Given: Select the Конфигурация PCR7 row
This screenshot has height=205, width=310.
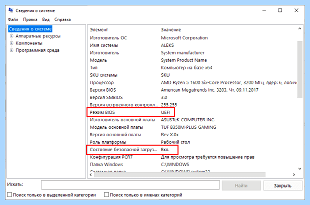Looking at the screenshot, I should (x=192, y=157).
